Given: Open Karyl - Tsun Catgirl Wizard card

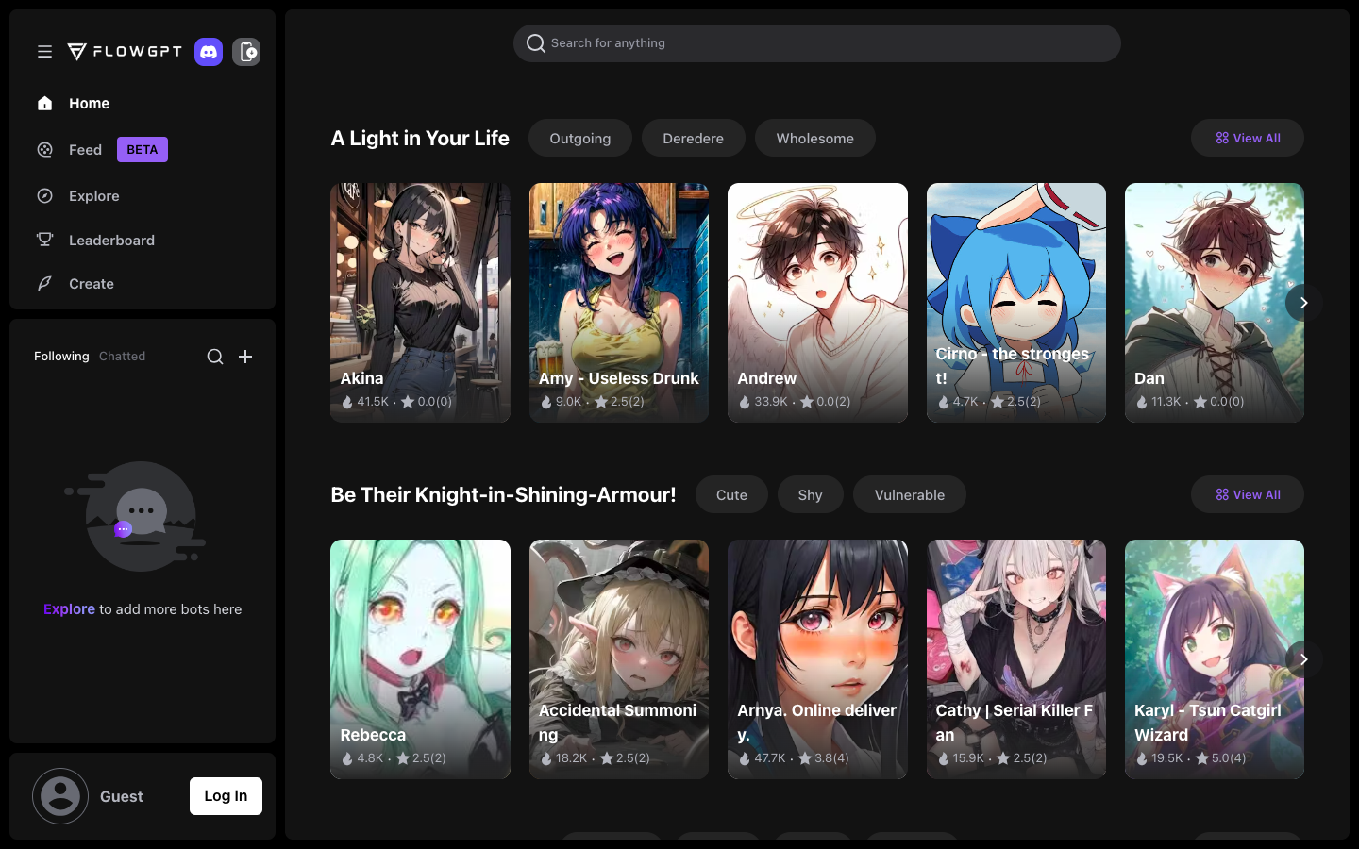Looking at the screenshot, I should pyautogui.click(x=1215, y=659).
